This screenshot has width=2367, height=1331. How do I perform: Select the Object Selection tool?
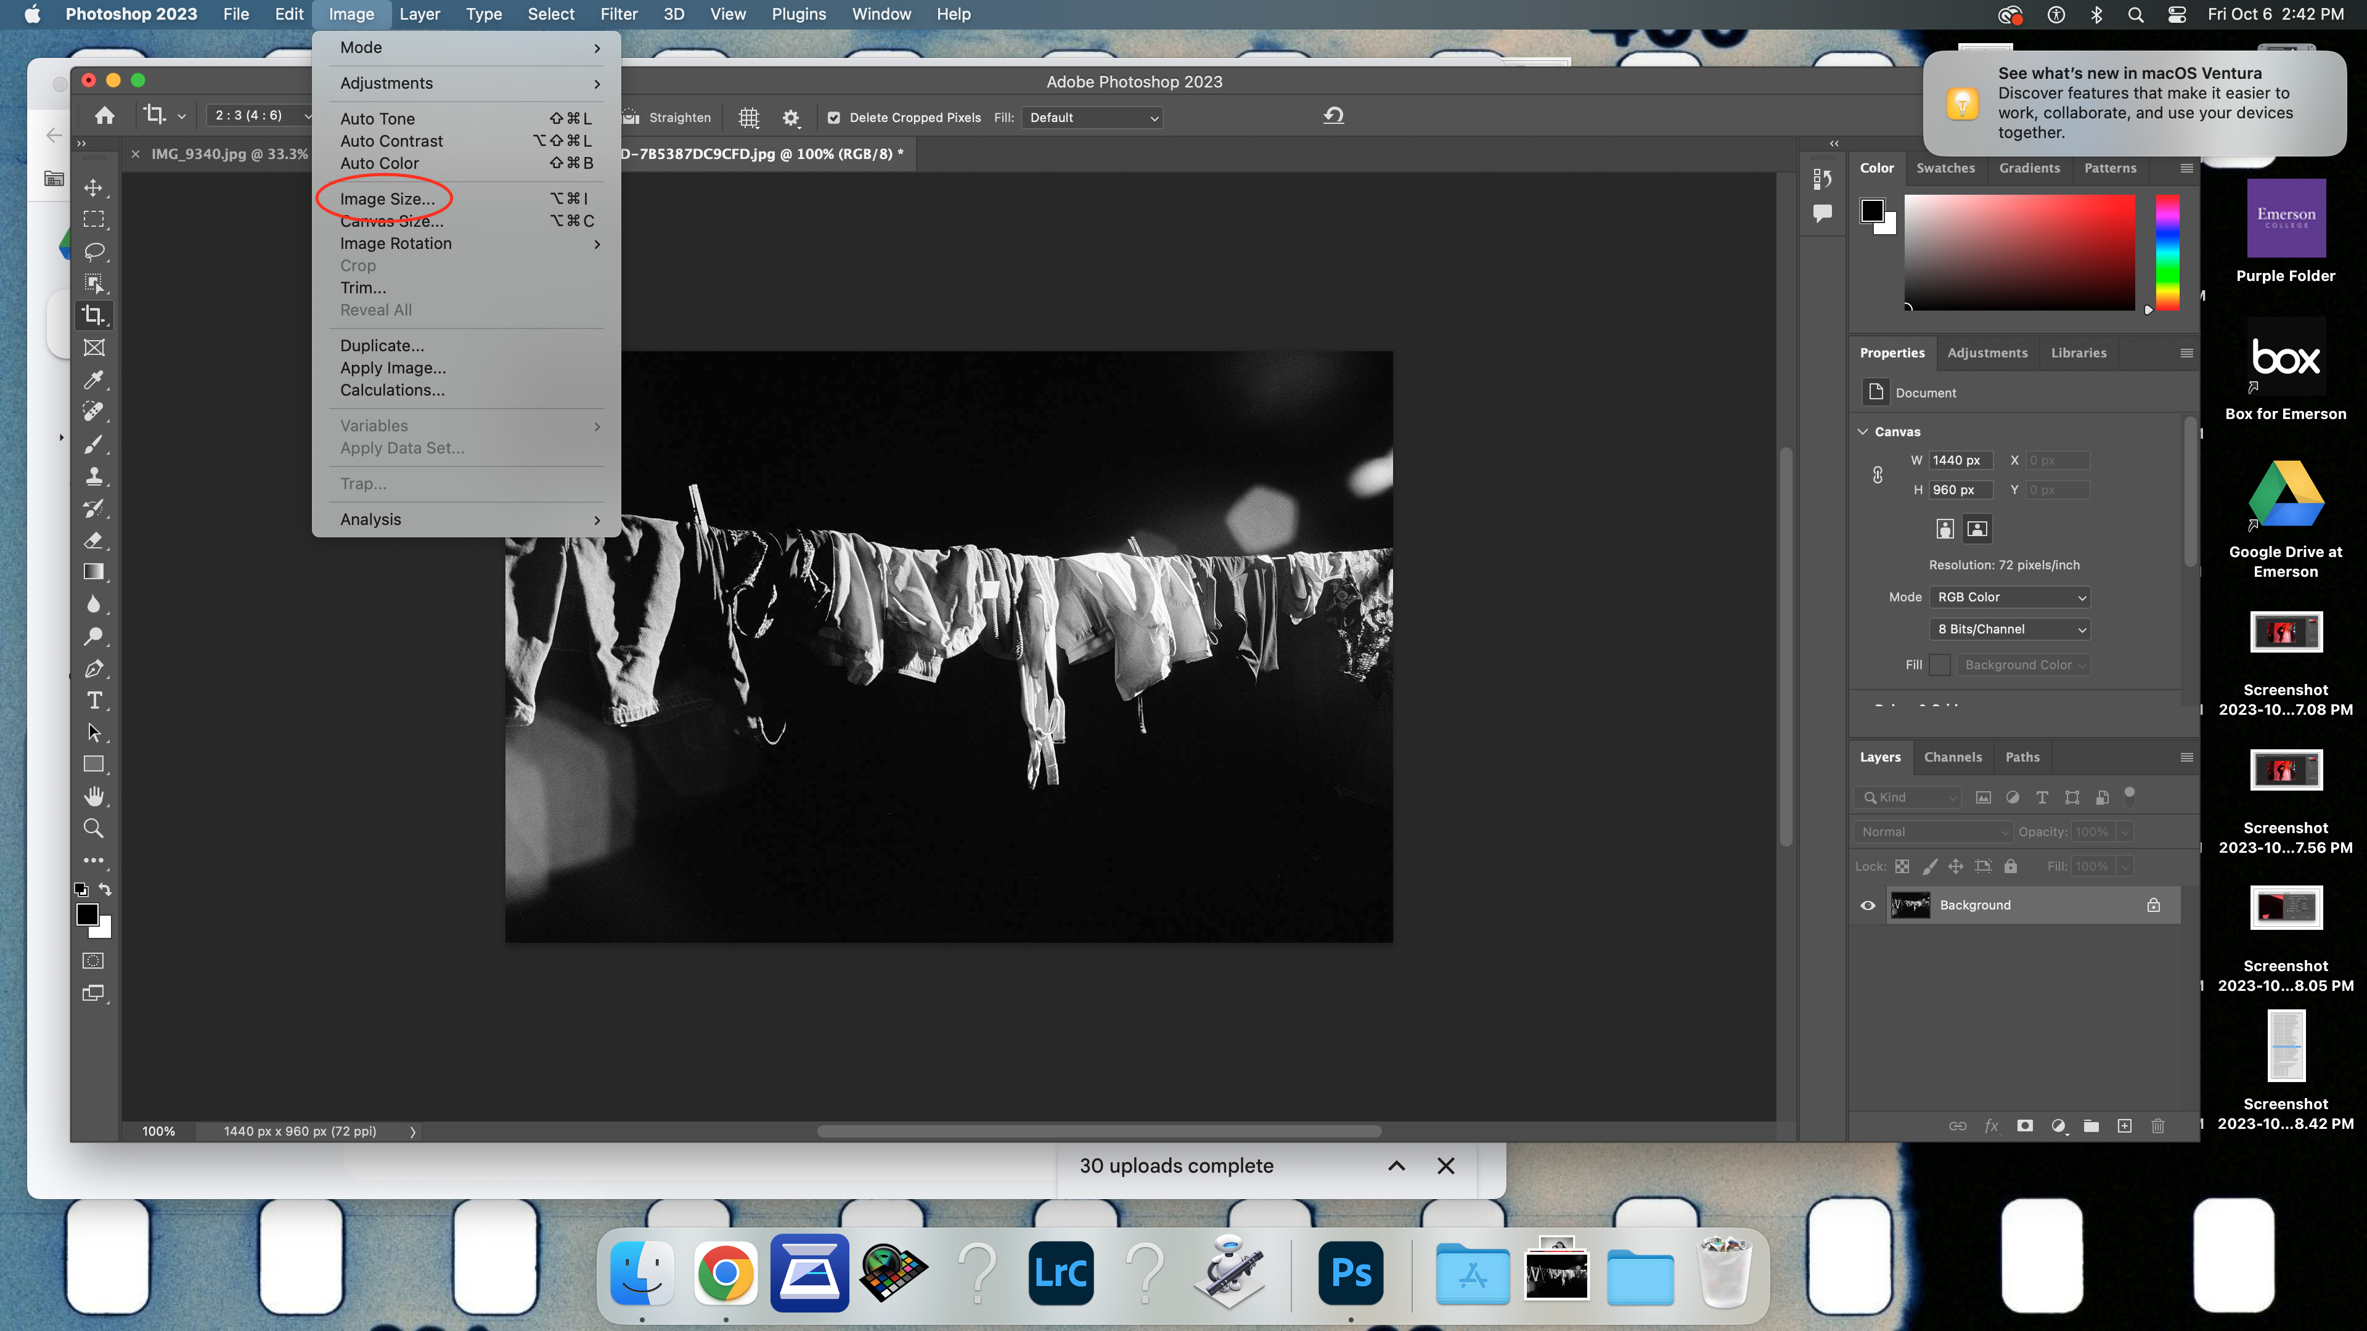[94, 283]
